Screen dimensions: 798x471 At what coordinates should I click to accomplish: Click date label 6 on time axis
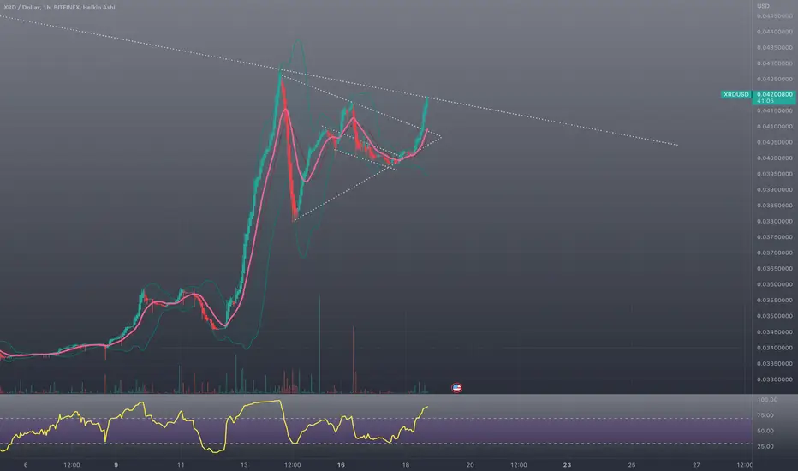coord(26,465)
